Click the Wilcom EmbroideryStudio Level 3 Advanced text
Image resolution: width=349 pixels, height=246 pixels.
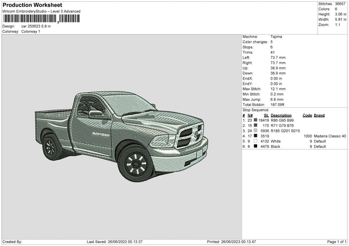coord(41,12)
